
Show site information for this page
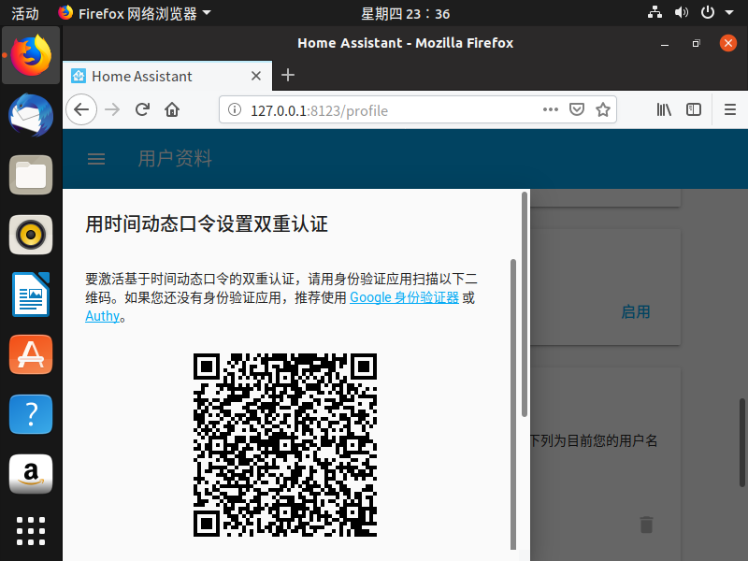pos(234,110)
